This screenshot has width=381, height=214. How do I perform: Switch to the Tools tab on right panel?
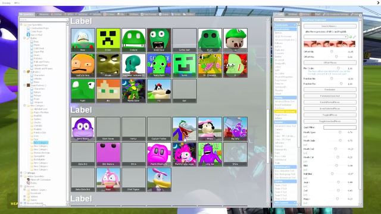pyautogui.click(x=279, y=14)
